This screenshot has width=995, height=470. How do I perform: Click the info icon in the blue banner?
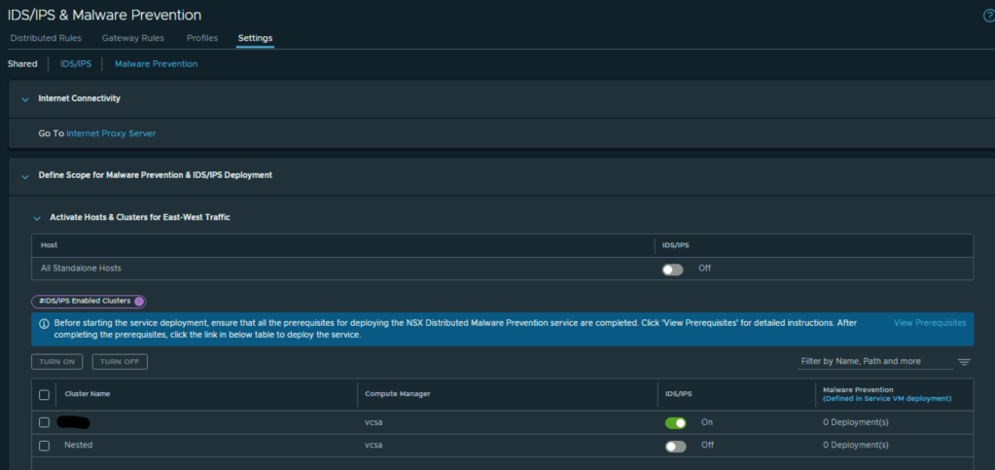click(45, 322)
